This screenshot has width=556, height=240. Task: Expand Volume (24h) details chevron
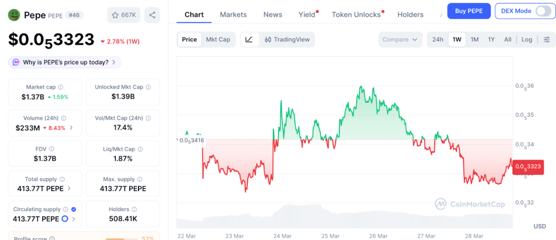[x=71, y=128]
